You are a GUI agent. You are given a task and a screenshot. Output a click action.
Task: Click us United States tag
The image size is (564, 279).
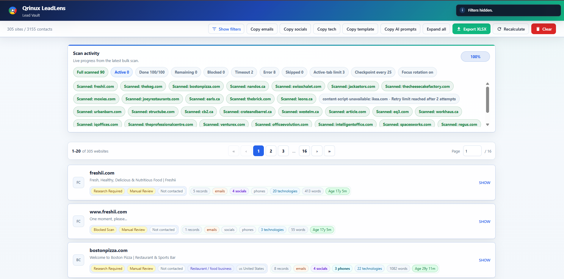coord(251,269)
